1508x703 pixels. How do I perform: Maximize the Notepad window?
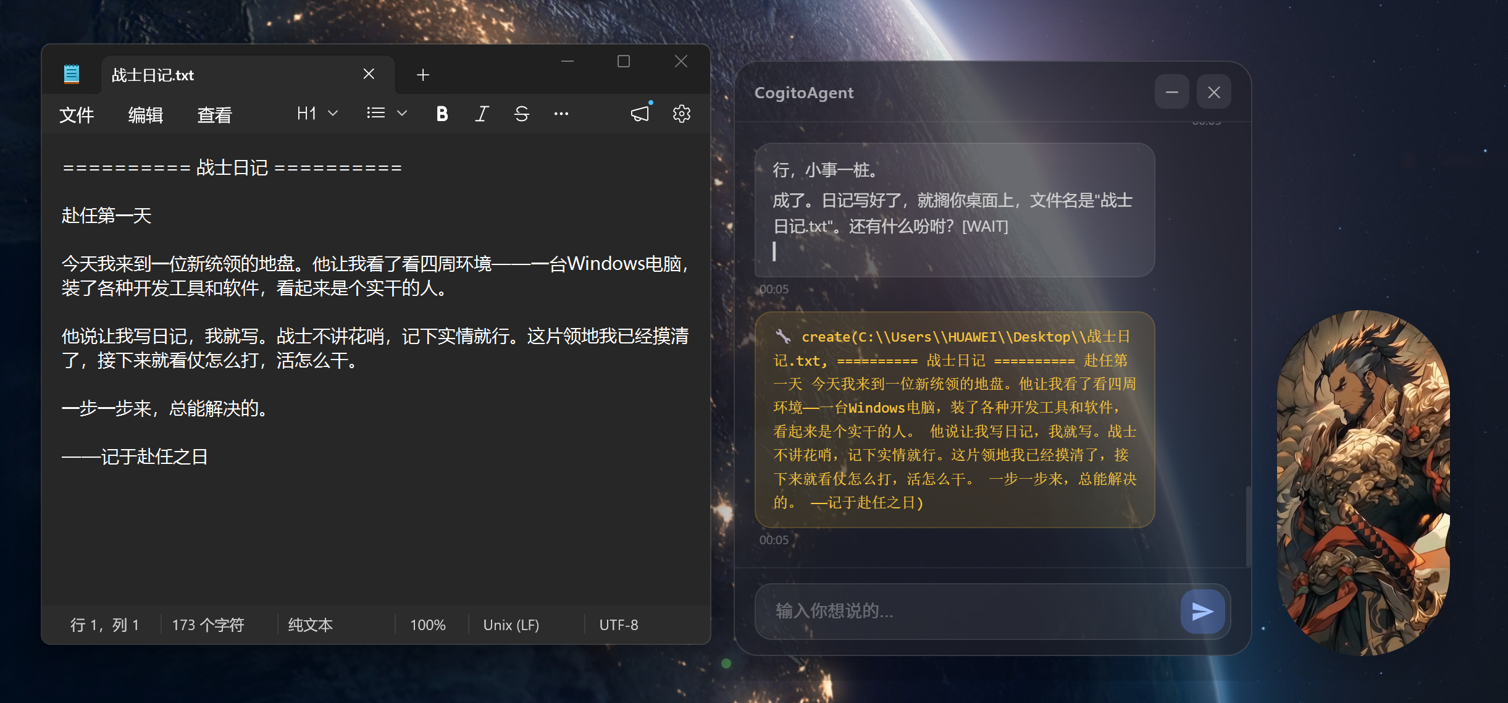[x=624, y=61]
